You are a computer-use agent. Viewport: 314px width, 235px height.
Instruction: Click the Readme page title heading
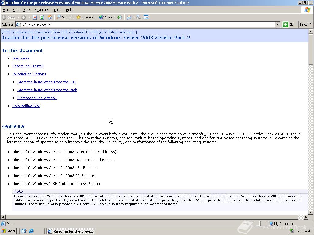click(96, 38)
